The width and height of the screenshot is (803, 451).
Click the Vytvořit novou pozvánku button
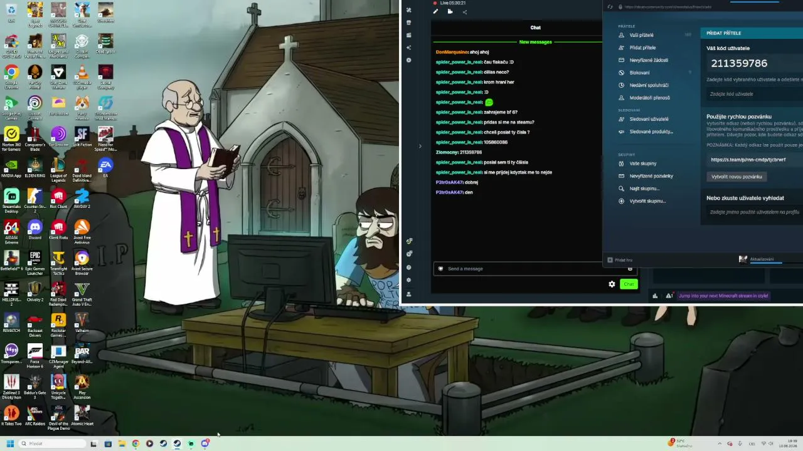(x=737, y=177)
